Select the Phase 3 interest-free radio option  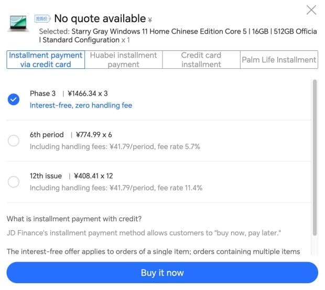tap(14, 99)
